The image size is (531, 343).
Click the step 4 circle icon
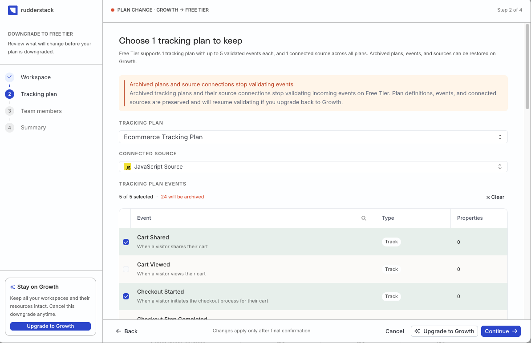click(x=9, y=128)
